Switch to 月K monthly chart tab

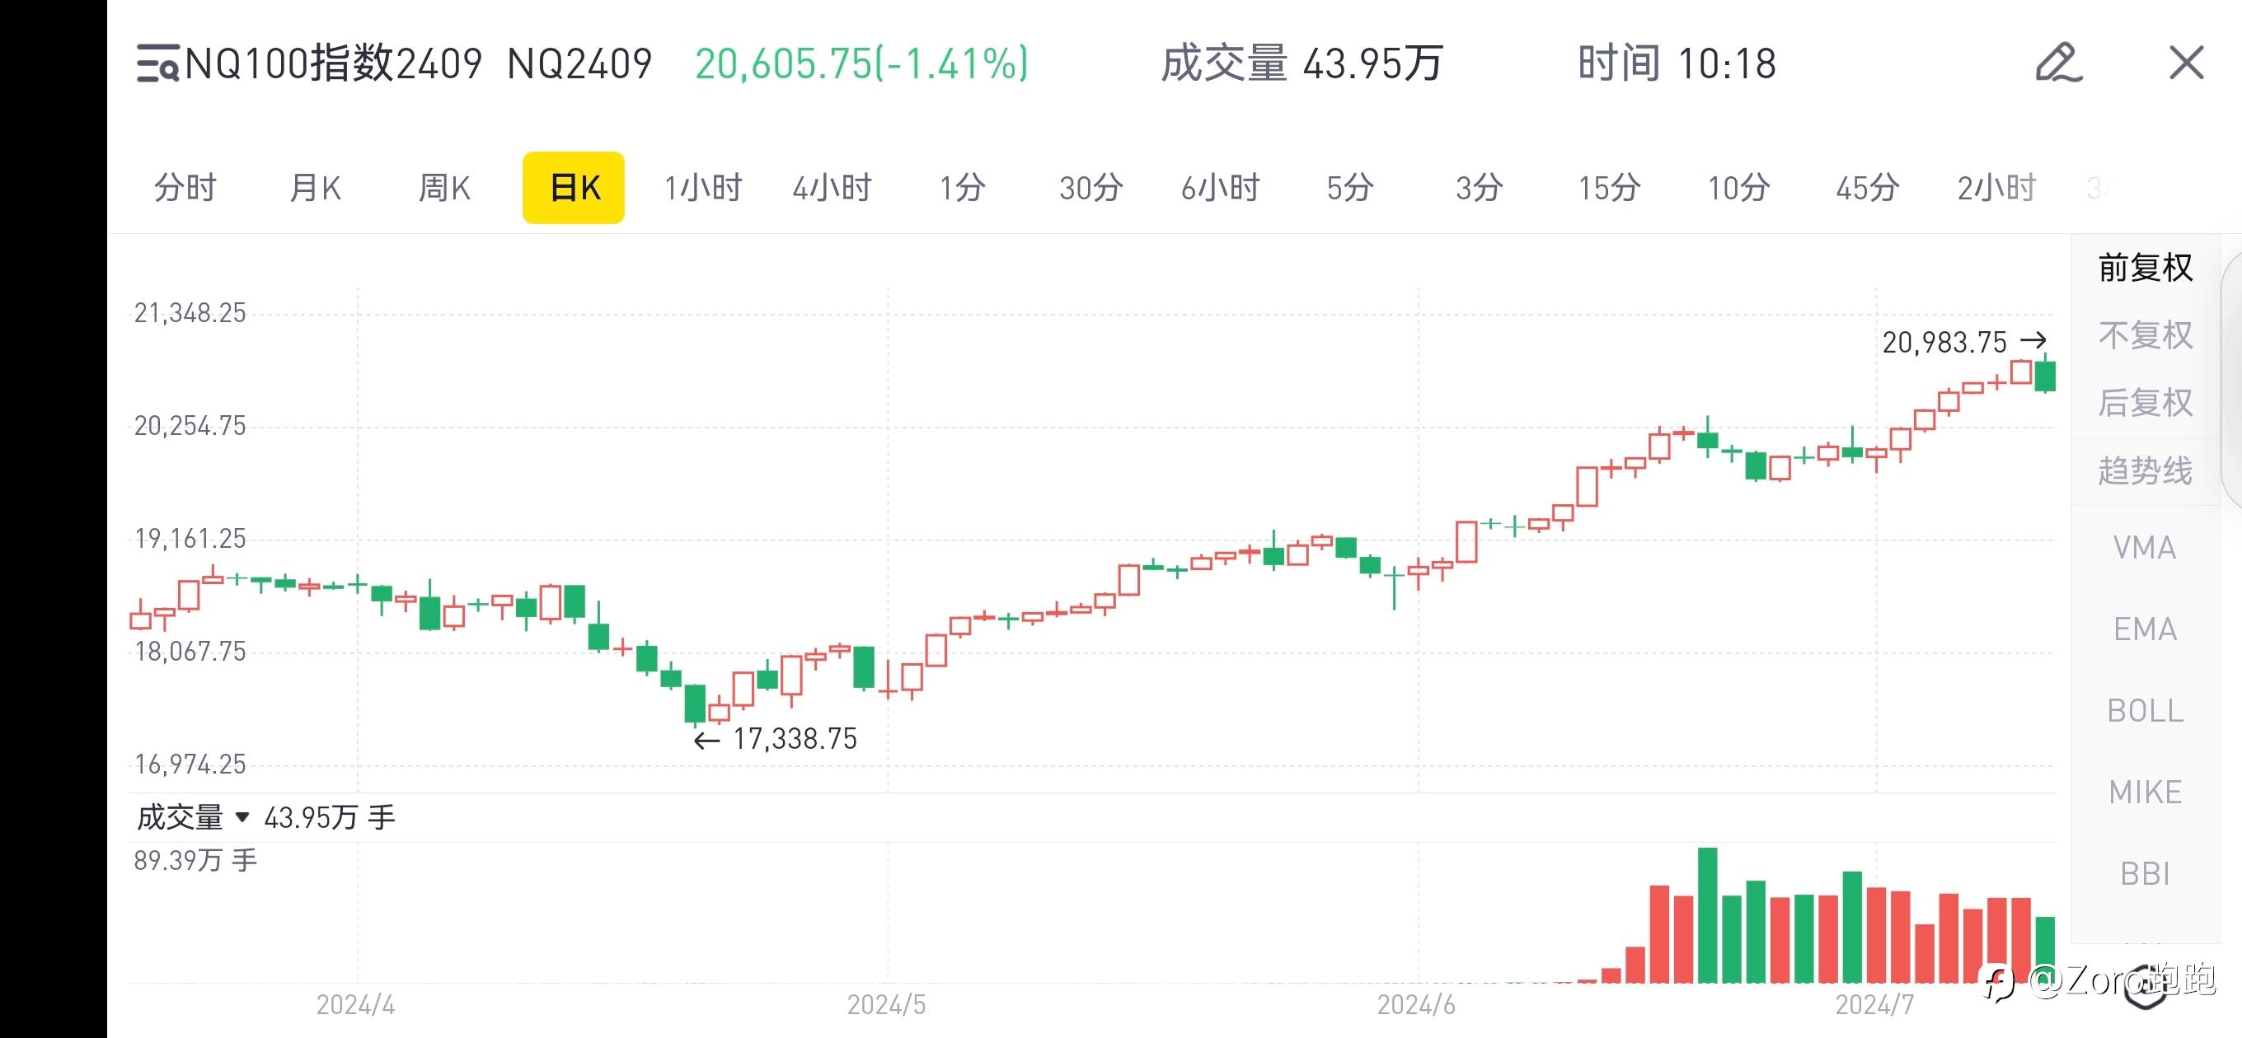pyautogui.click(x=314, y=188)
